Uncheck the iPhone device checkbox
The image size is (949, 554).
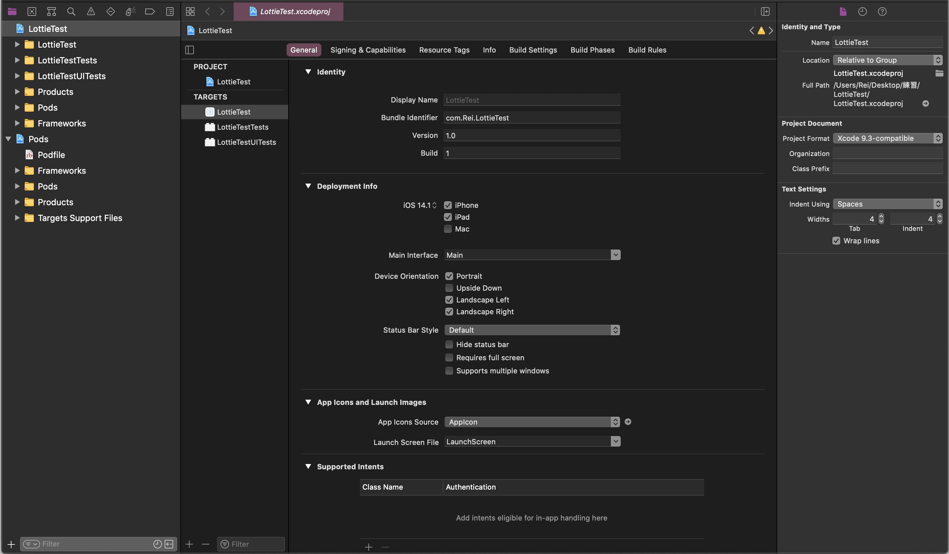(x=448, y=205)
